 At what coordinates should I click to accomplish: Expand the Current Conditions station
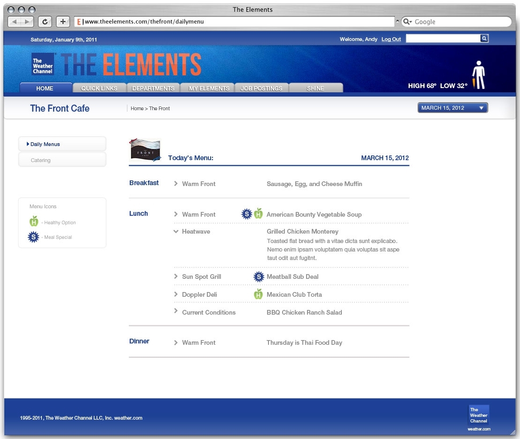(x=176, y=311)
